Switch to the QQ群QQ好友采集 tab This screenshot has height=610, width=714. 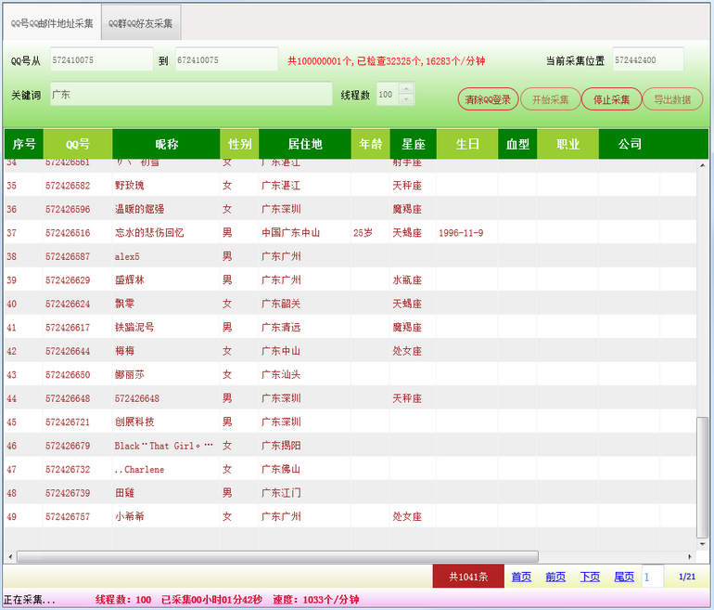(x=141, y=22)
